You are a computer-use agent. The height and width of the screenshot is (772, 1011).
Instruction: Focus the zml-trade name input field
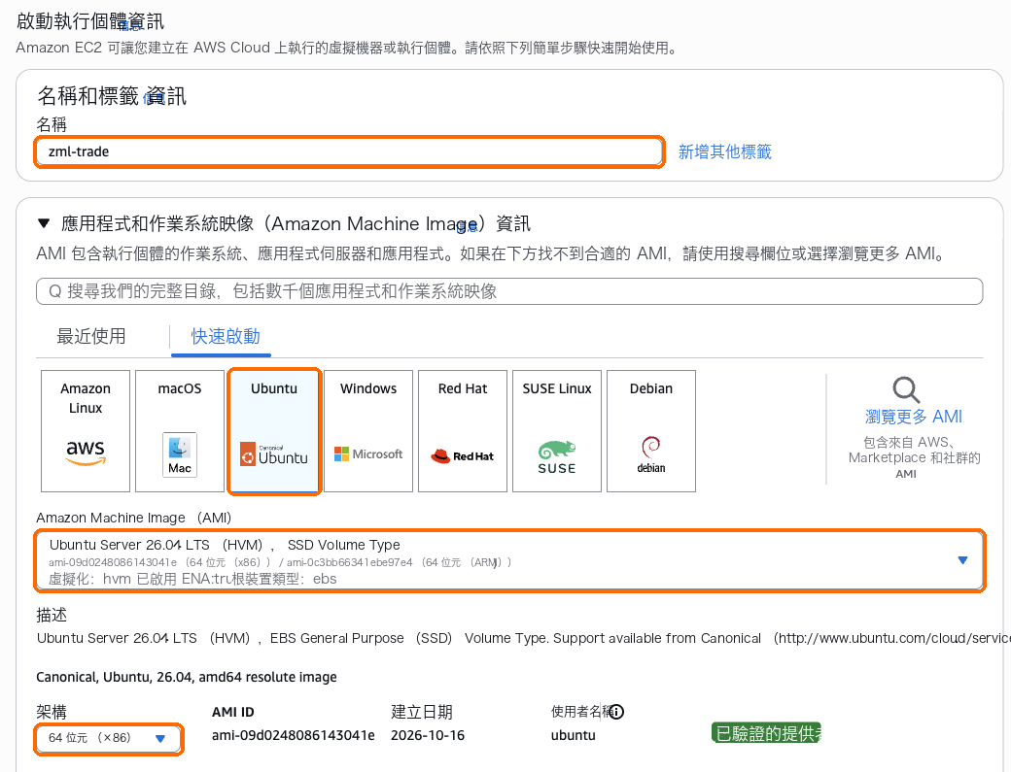[349, 151]
